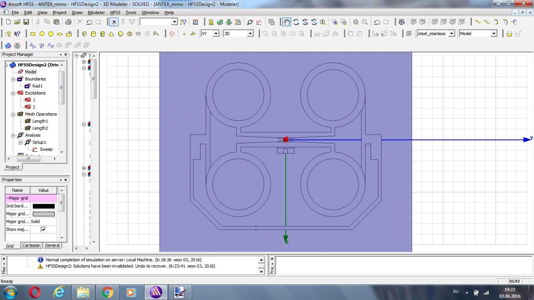The height and width of the screenshot is (300, 534).
Task: Click the black Grid border color swatch
Action: (x=43, y=206)
